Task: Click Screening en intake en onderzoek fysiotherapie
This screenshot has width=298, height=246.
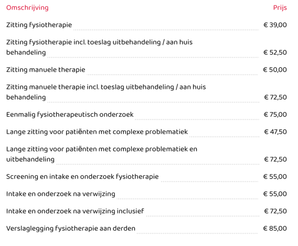Action: [x=83, y=177]
